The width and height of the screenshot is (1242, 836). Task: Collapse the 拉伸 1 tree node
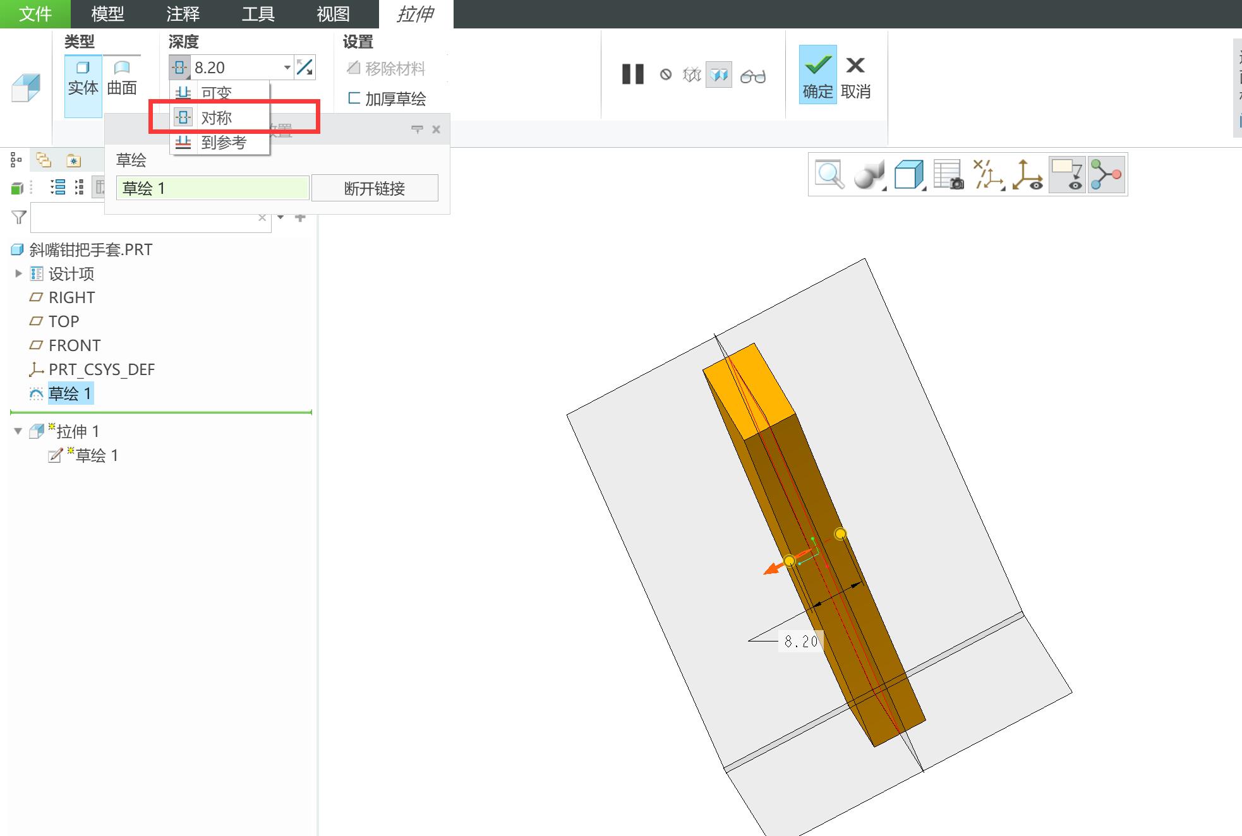tap(18, 431)
